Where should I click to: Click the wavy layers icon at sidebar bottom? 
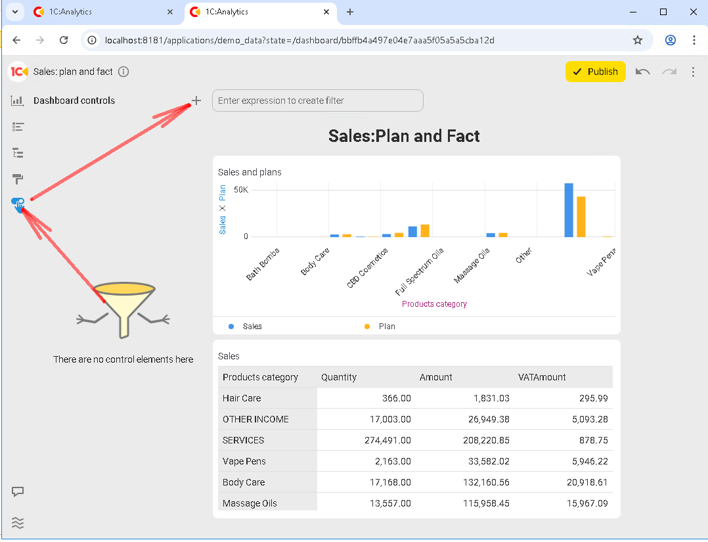(x=18, y=523)
